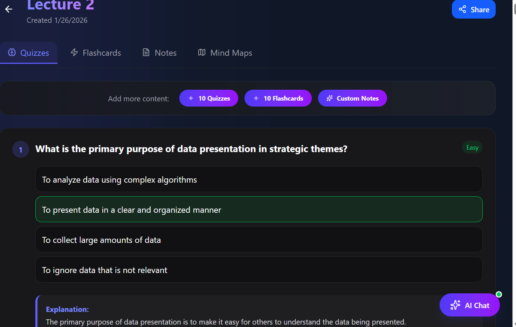
Task: Click the sparkle icon on AI Chat button
Action: click(455, 305)
